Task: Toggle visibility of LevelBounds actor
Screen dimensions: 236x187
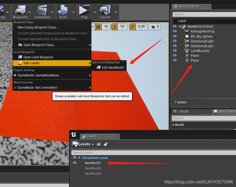Action: coord(175,51)
